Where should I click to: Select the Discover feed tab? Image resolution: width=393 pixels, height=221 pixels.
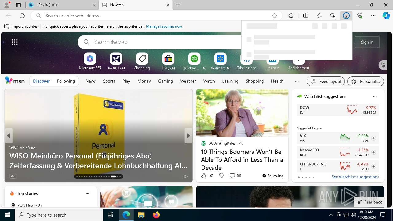(41, 81)
